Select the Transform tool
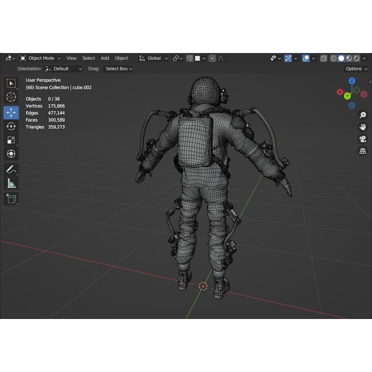The image size is (372, 372). tap(11, 154)
